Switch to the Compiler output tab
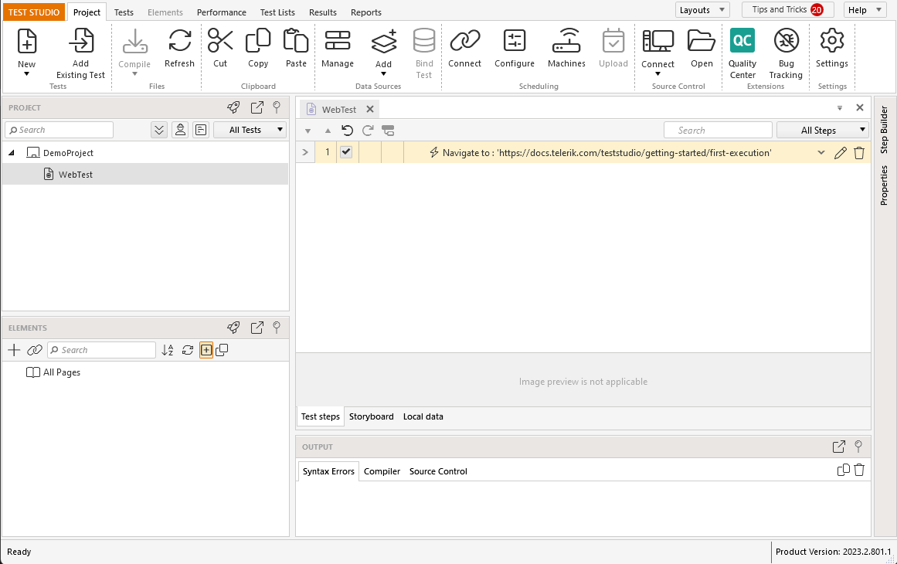 click(382, 471)
